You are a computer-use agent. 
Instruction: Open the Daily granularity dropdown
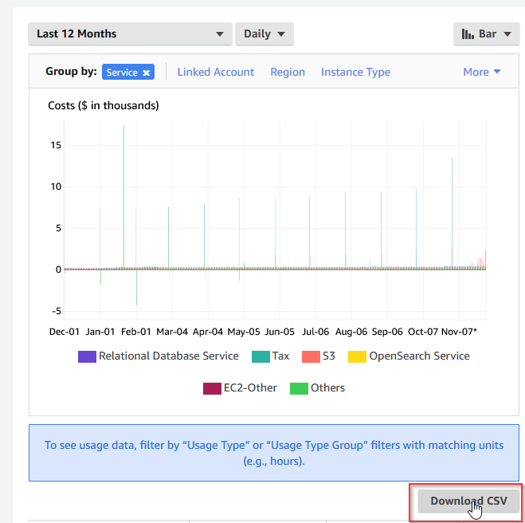pos(264,33)
